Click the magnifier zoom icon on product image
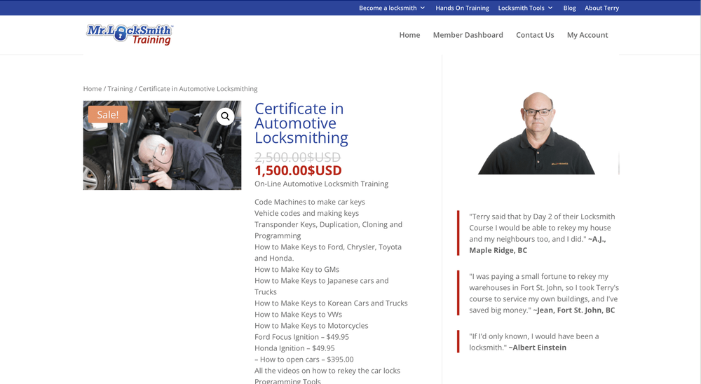Screen dimensions: 701x384 [x=225, y=116]
